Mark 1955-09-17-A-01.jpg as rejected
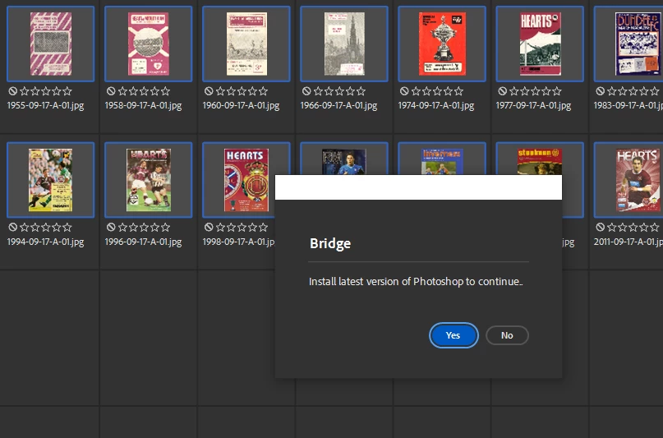The height and width of the screenshot is (438, 663). click(12, 91)
